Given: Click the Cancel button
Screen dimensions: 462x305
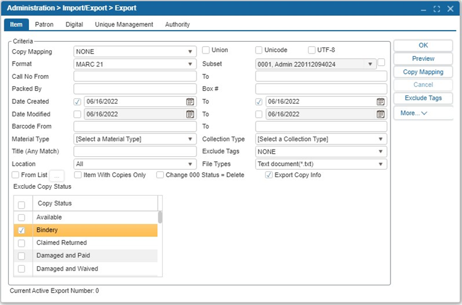Looking at the screenshot, I should coord(423,85).
